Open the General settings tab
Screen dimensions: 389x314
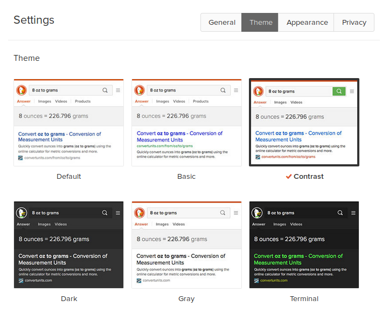coord(221,23)
